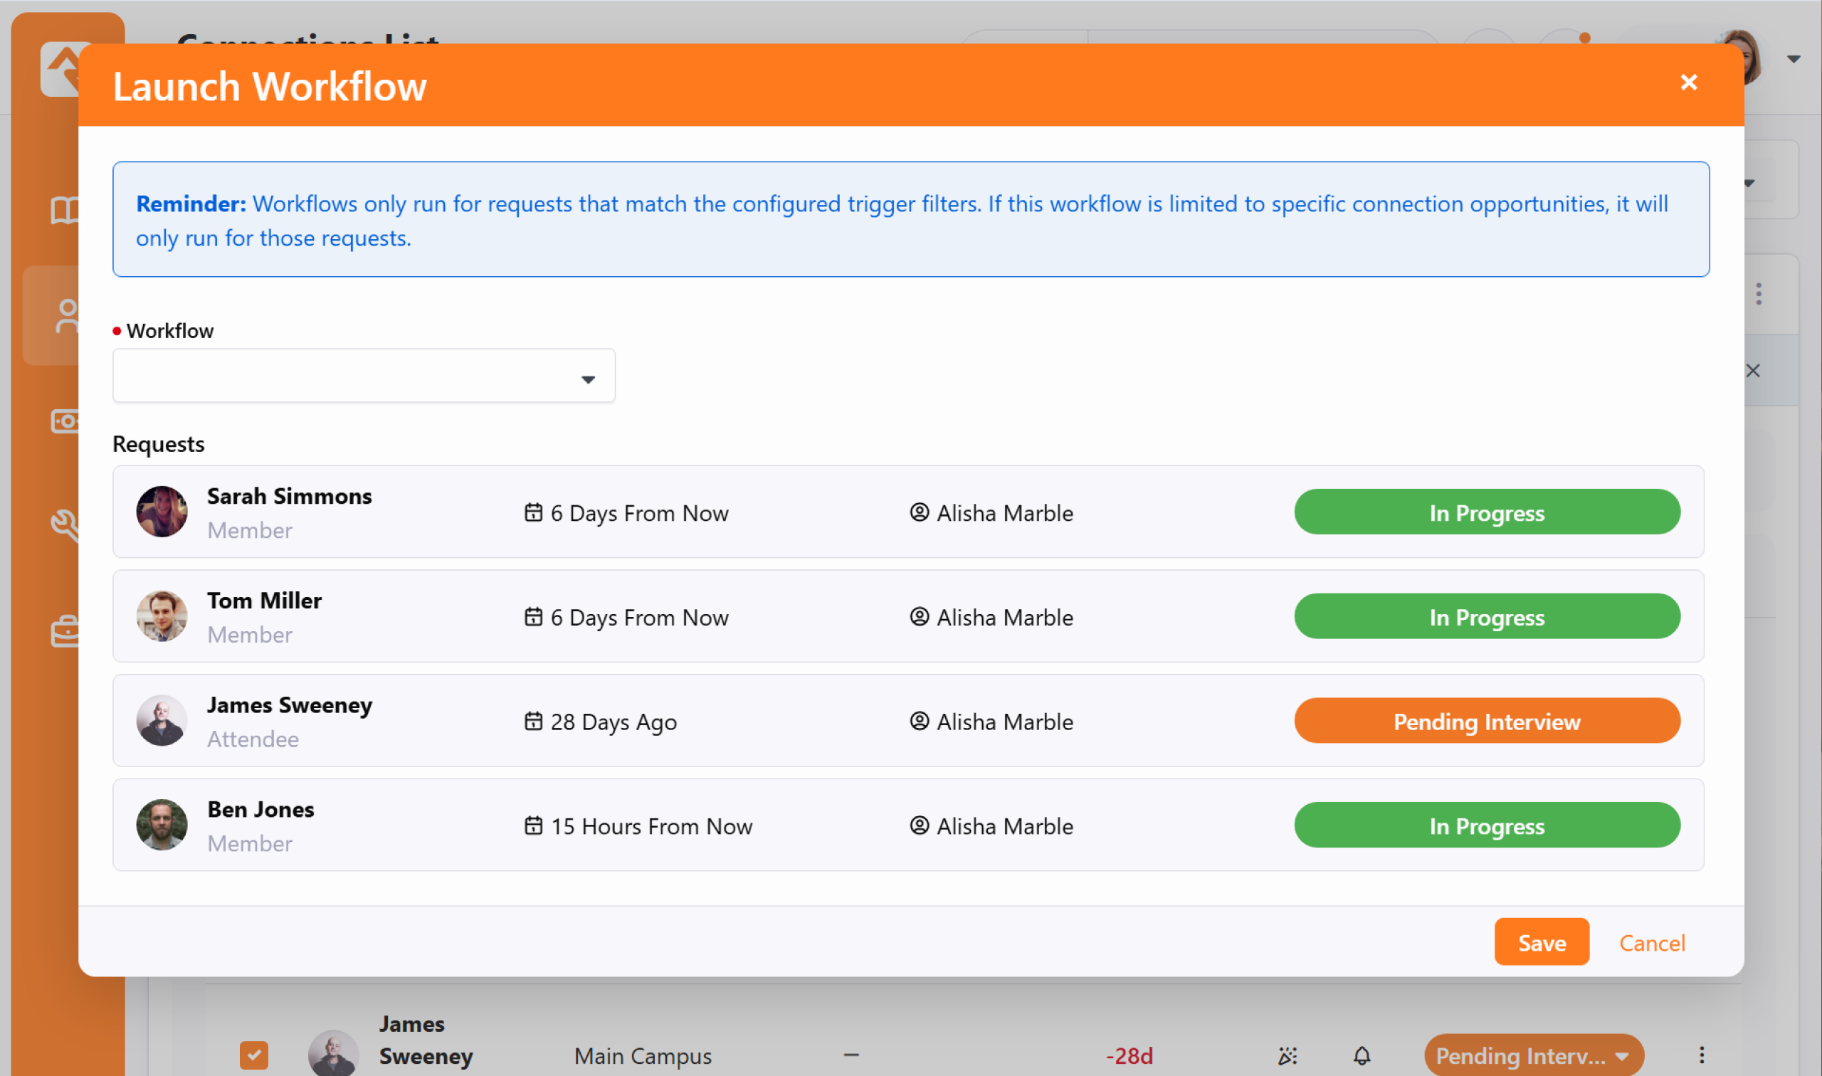Open the book icon in sidebar
1822x1076 pixels.
(x=65, y=210)
